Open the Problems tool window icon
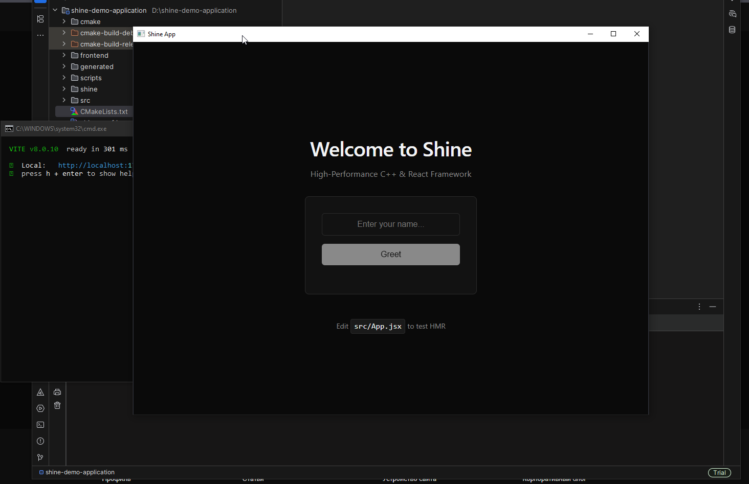749x484 pixels. click(x=40, y=441)
